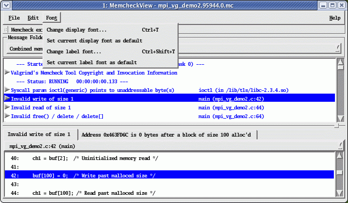The width and height of the screenshot is (348, 203).
Task: Select source line 44 read past malloced
Action: tap(169, 193)
